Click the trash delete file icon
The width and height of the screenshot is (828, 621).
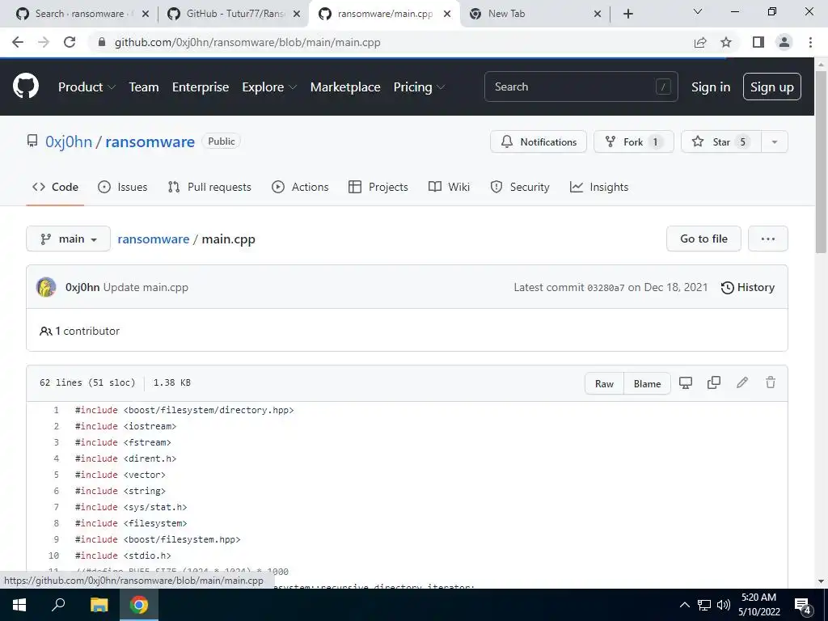771,382
